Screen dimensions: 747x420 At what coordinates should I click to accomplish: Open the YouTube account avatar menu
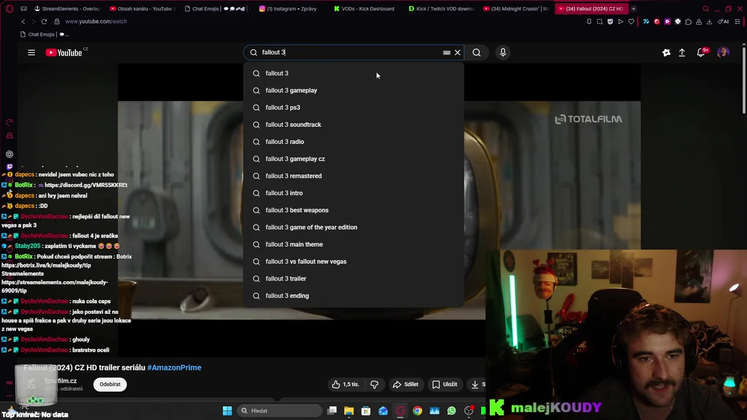[723, 52]
